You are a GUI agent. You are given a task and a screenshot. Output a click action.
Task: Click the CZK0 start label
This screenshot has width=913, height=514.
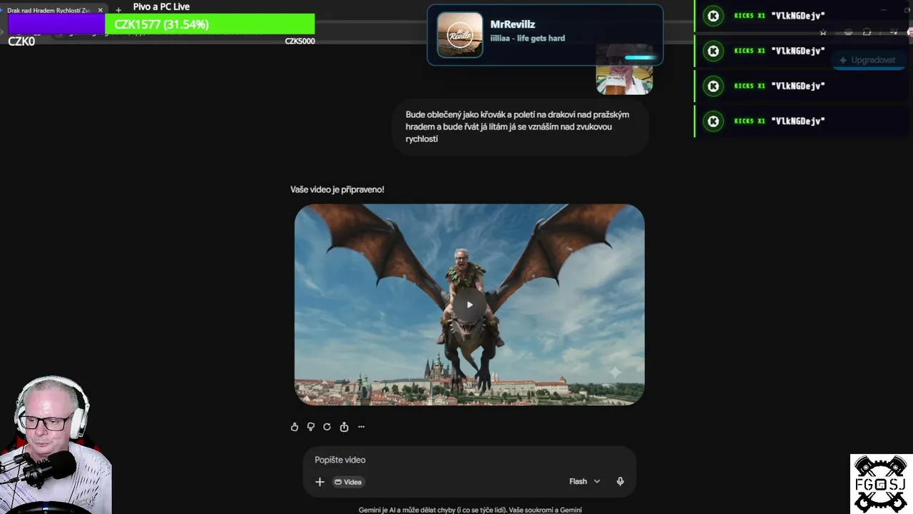[21, 41]
